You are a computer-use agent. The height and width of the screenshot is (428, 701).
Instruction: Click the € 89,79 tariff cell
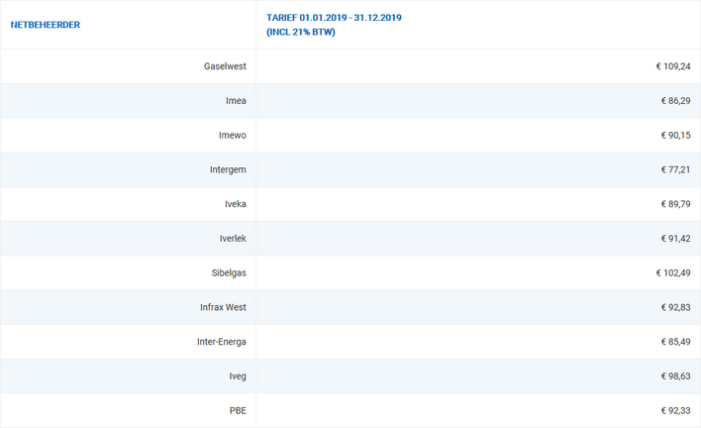(x=675, y=204)
